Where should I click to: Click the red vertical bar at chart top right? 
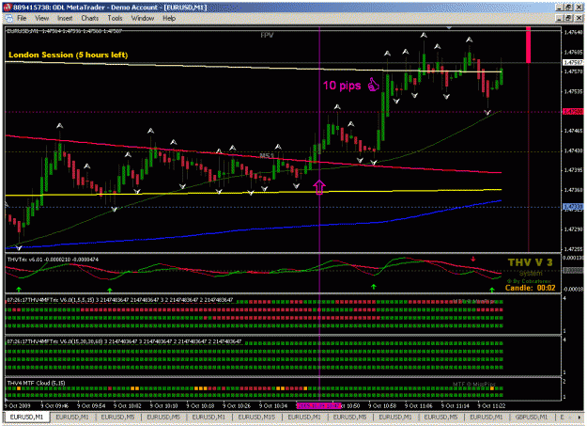[x=528, y=44]
